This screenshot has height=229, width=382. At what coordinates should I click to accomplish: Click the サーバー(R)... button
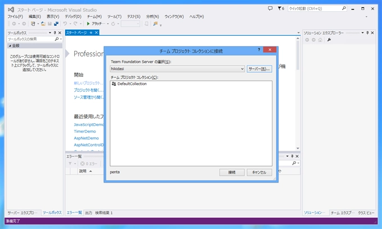259,69
